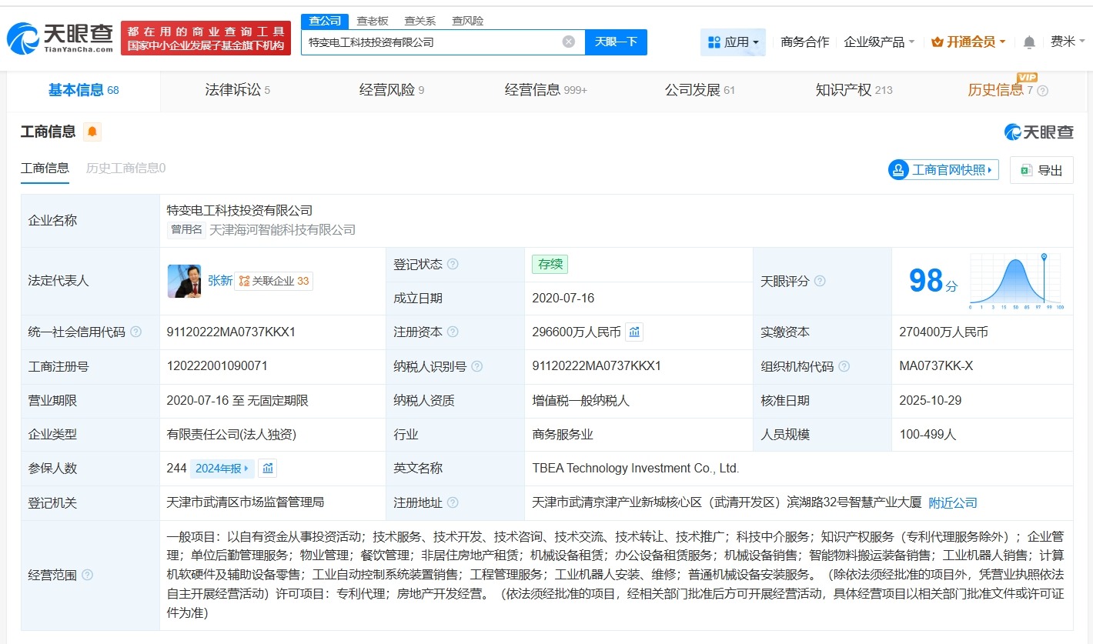Open the 附近公司 link
The height and width of the screenshot is (644, 1093).
point(952,502)
